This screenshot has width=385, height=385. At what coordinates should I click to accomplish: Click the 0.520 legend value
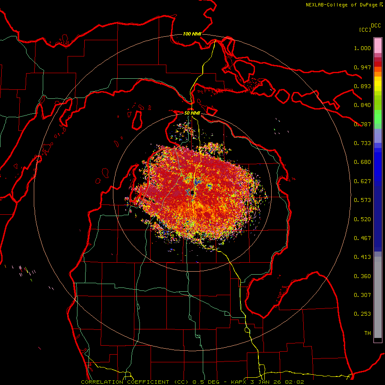[x=362, y=219]
